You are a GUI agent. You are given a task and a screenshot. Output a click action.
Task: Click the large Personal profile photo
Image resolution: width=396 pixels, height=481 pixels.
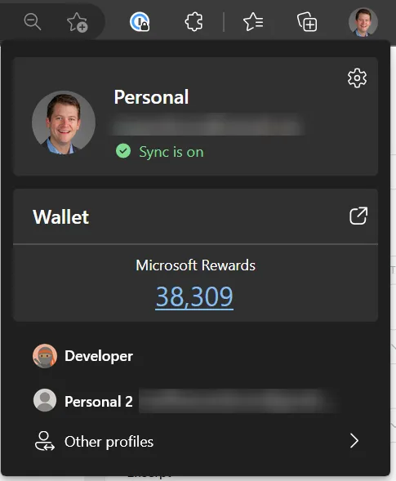pos(64,122)
